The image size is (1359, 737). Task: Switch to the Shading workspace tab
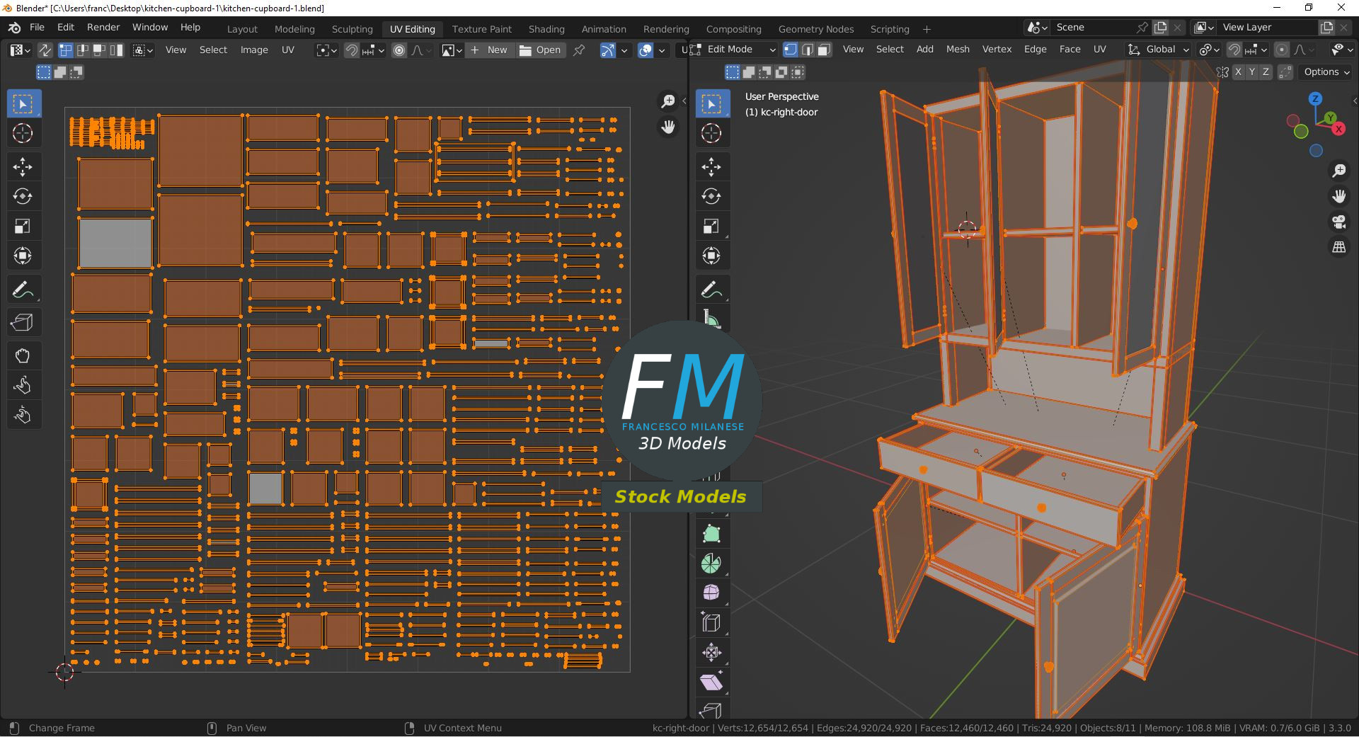point(546,29)
